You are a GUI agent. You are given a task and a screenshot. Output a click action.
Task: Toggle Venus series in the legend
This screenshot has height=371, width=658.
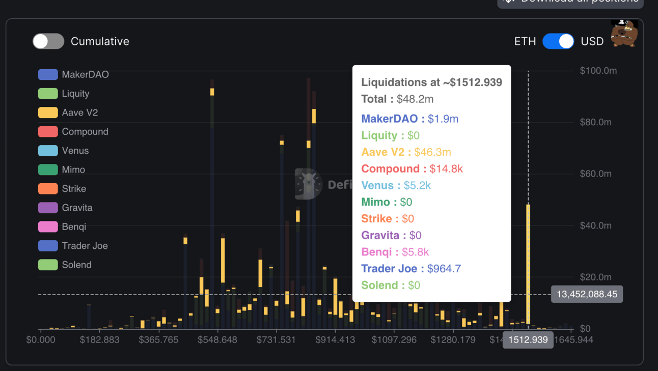point(64,151)
